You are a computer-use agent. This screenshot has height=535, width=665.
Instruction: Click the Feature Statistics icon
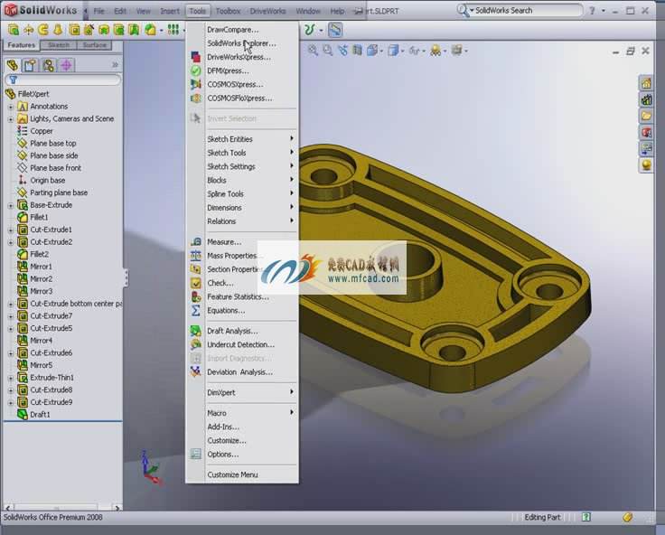pos(195,296)
